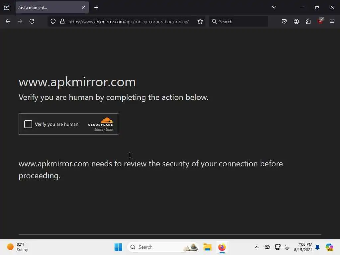This screenshot has height=255, width=340.
Task: Open File Explorer from taskbar
Action: pyautogui.click(x=207, y=247)
